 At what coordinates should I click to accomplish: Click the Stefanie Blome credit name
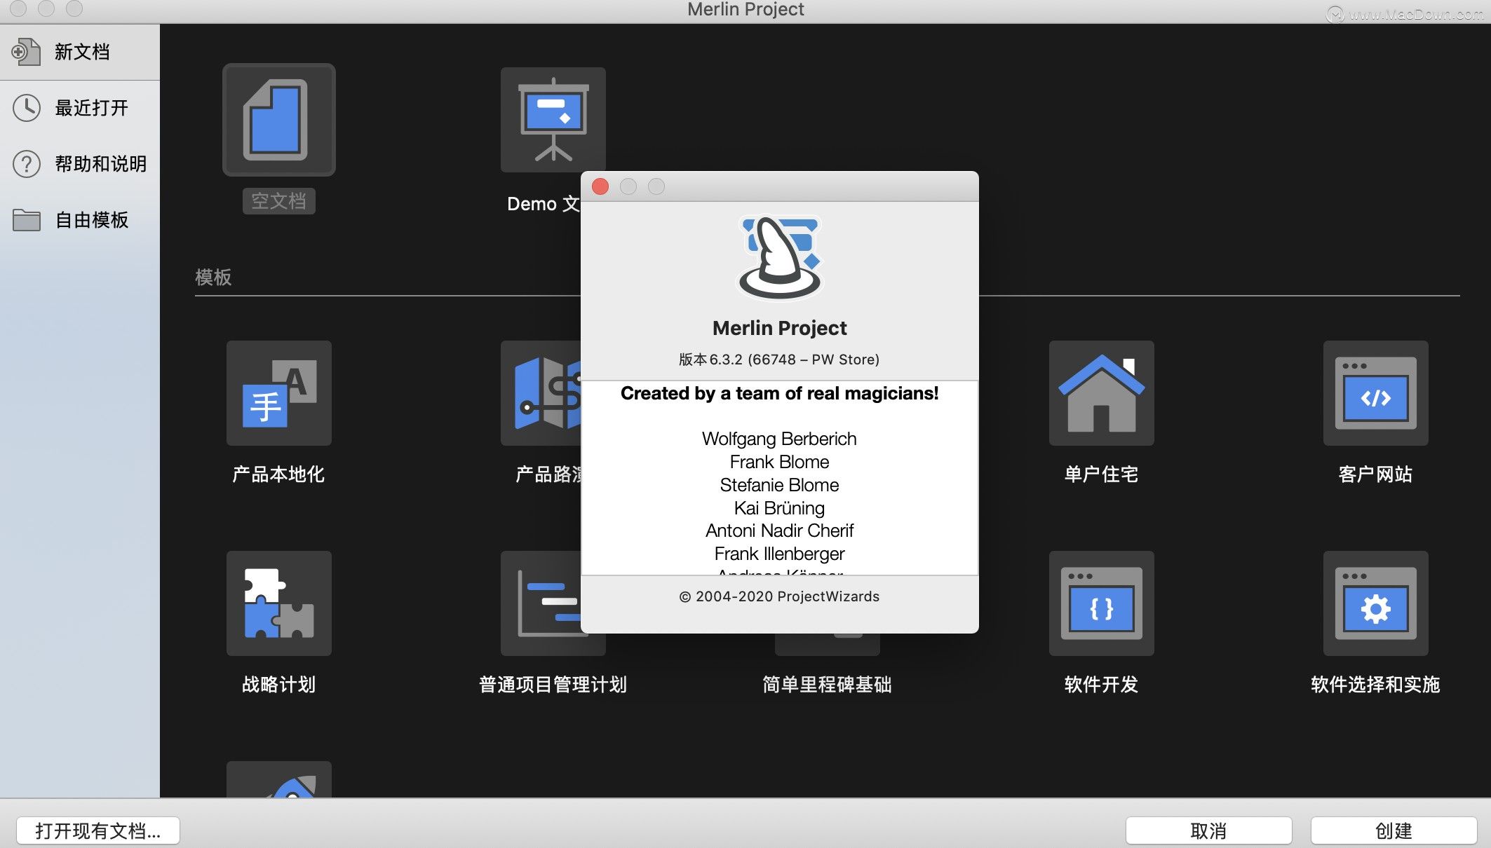coord(779,485)
